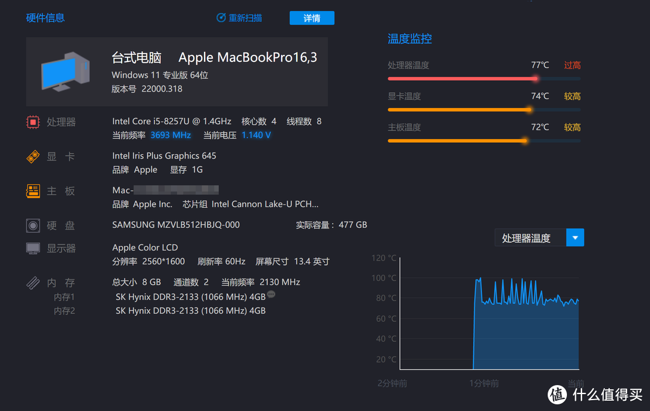Open the 温度监控 section heading
Viewport: 650px width, 411px height.
point(410,39)
